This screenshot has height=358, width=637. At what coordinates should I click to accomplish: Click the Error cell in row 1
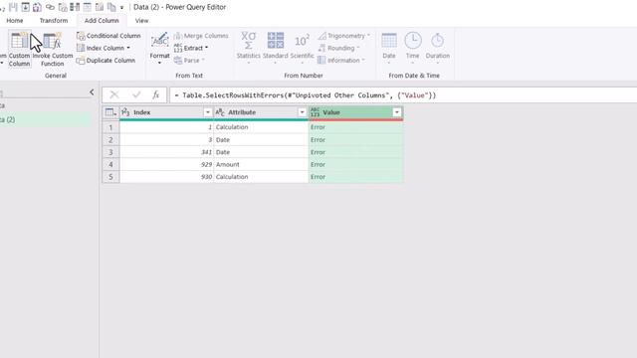[356, 127]
